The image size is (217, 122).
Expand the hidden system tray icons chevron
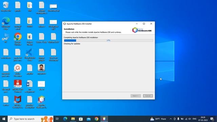171,119
